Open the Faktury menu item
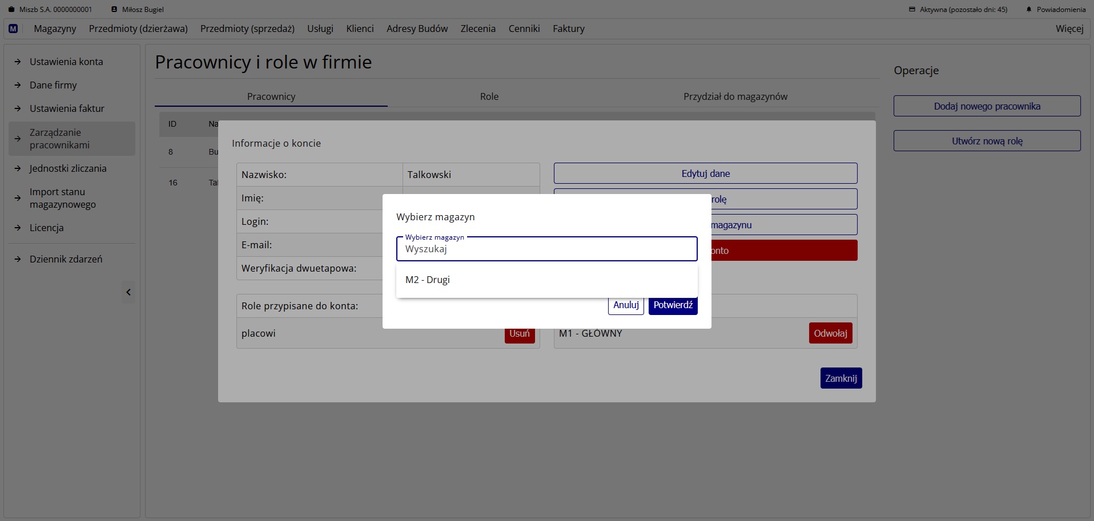 point(568,29)
